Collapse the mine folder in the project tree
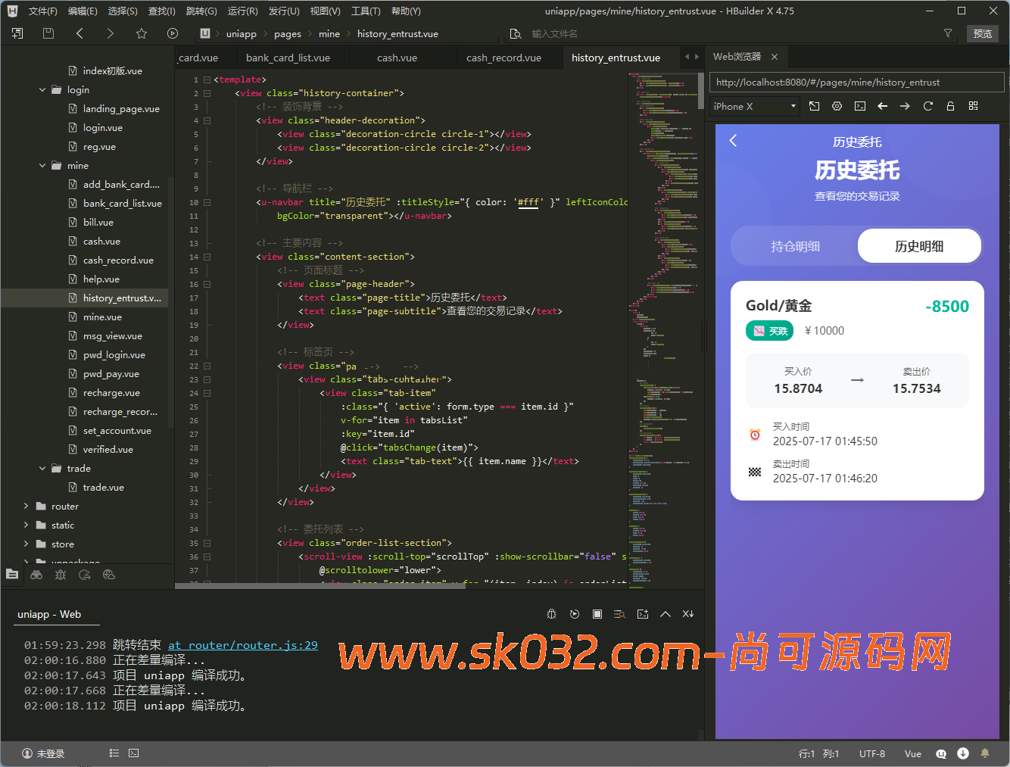The height and width of the screenshot is (767, 1010). click(42, 165)
